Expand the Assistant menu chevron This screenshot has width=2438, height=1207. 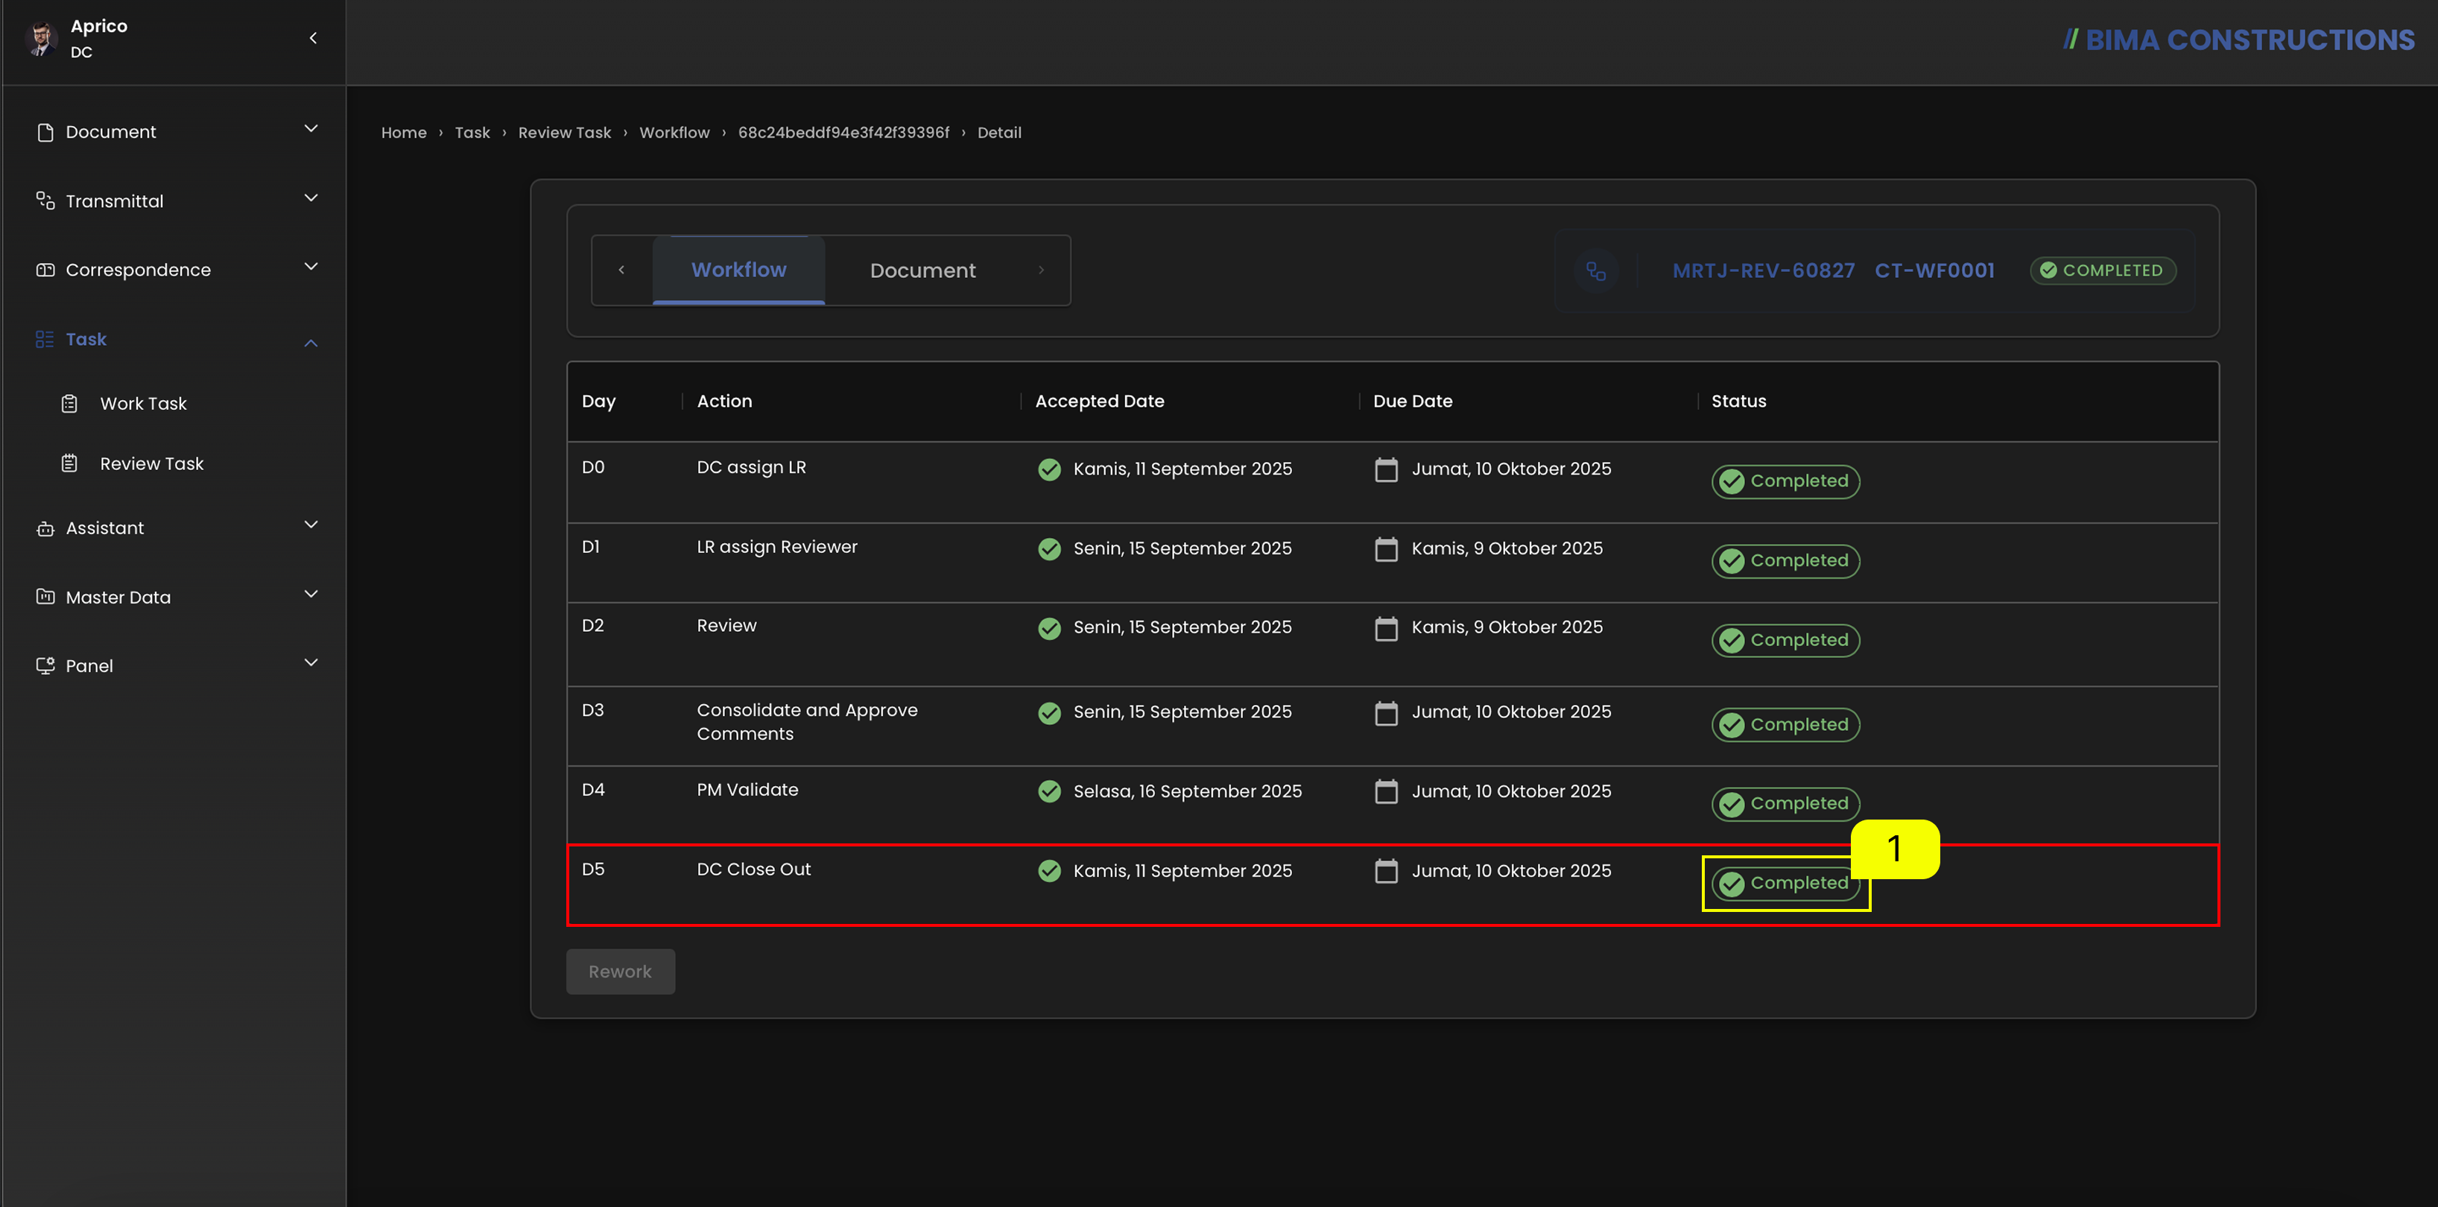coord(311,525)
